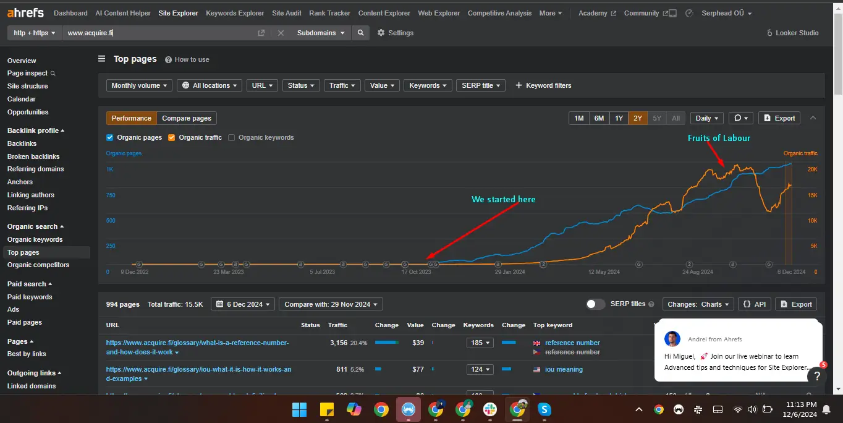Uncheck the Organic pages checkbox
This screenshot has width=843, height=423.
point(110,137)
